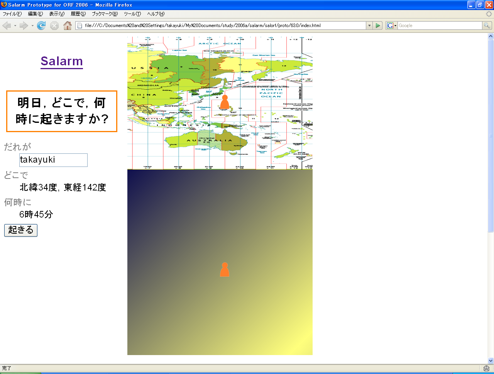Open the ヘルプ(H) menu
The image size is (494, 374).
pos(156,14)
